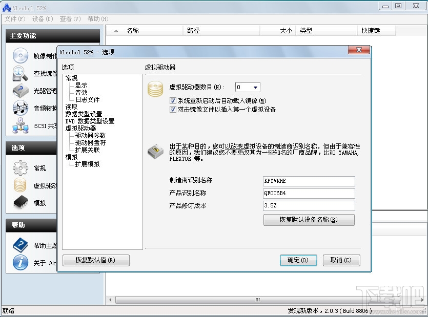The width and height of the screenshot is (428, 317).
Task: Click 制造商识别名称 field KPYVKHE
Action: (x=309, y=181)
